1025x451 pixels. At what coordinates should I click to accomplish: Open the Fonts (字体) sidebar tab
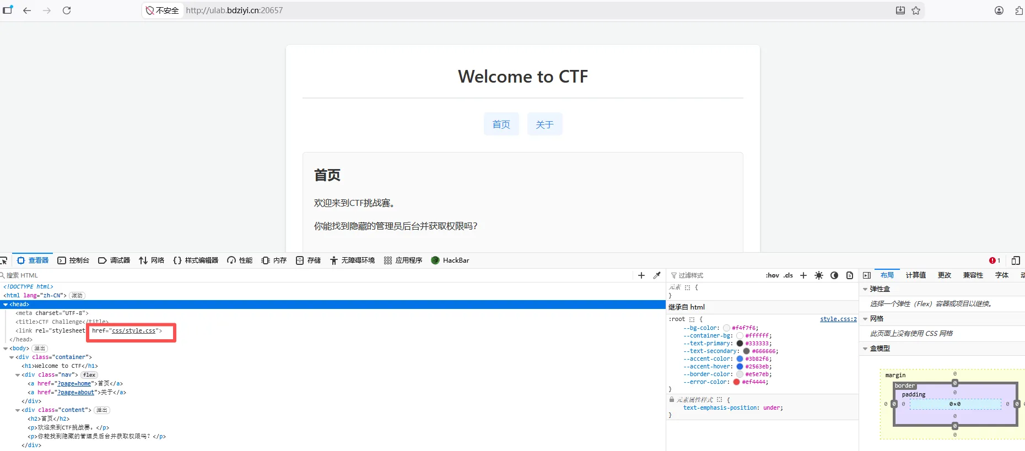pyautogui.click(x=1002, y=275)
